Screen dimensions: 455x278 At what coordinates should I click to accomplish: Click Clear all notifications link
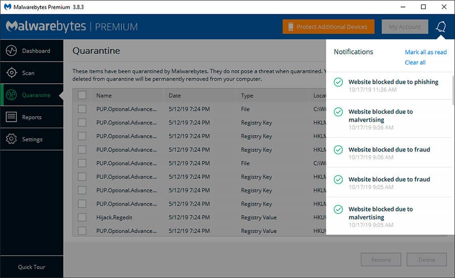pyautogui.click(x=415, y=63)
